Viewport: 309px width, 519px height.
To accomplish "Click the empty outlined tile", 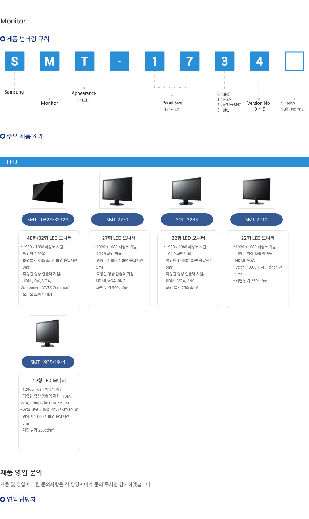I will click(294, 61).
